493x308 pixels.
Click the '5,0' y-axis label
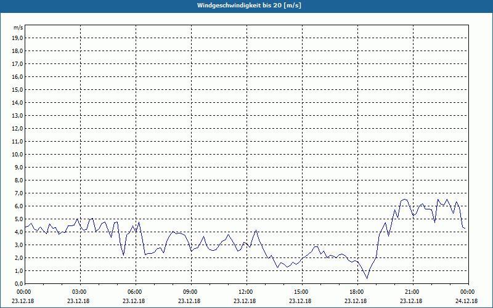point(18,219)
